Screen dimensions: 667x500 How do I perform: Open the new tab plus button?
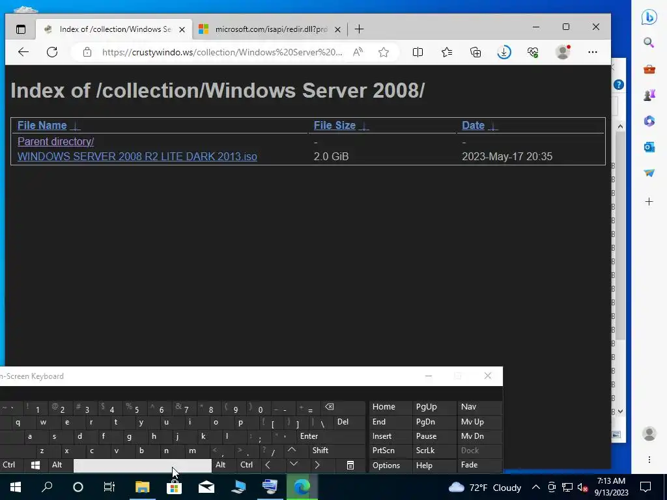tap(359, 29)
